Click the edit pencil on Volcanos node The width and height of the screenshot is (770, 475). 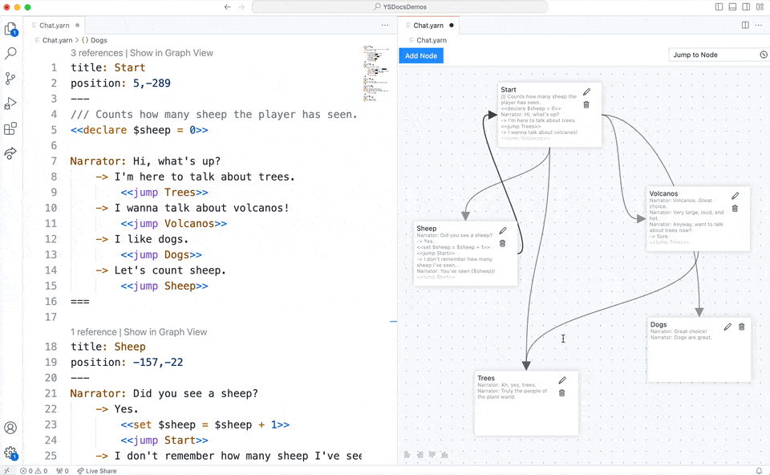(x=735, y=196)
